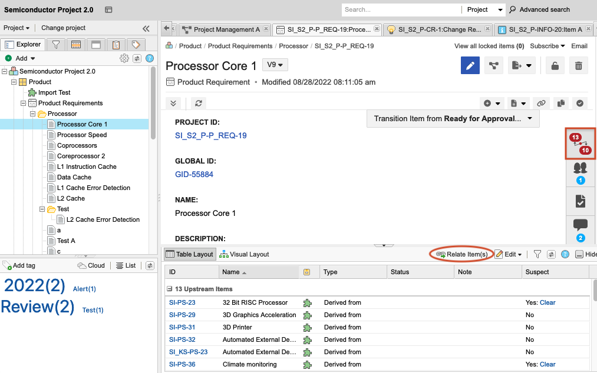
Task: Switch tag view to List
Action: point(125,265)
